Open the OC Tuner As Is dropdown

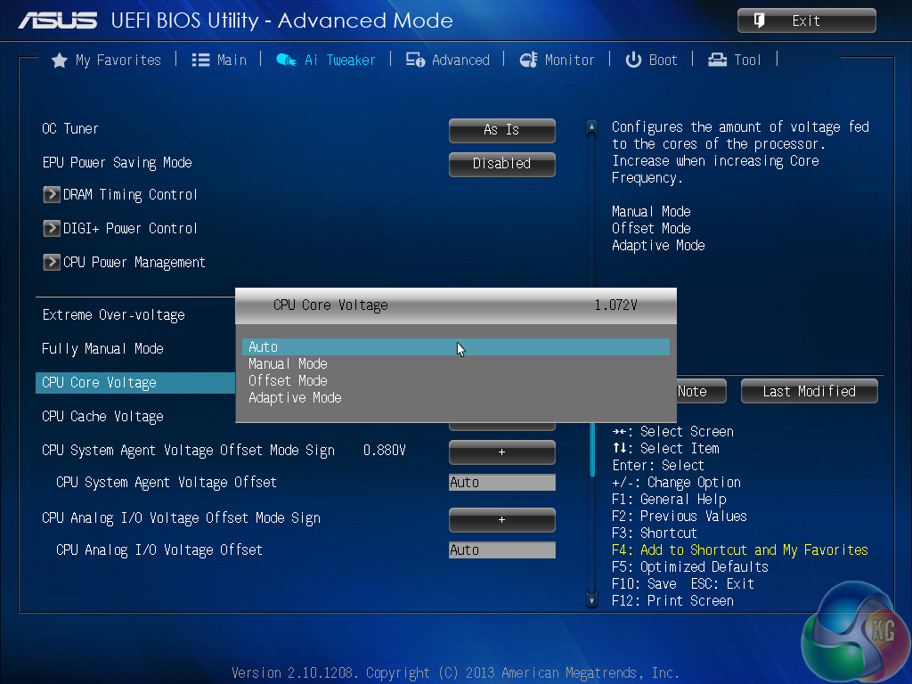(x=502, y=130)
